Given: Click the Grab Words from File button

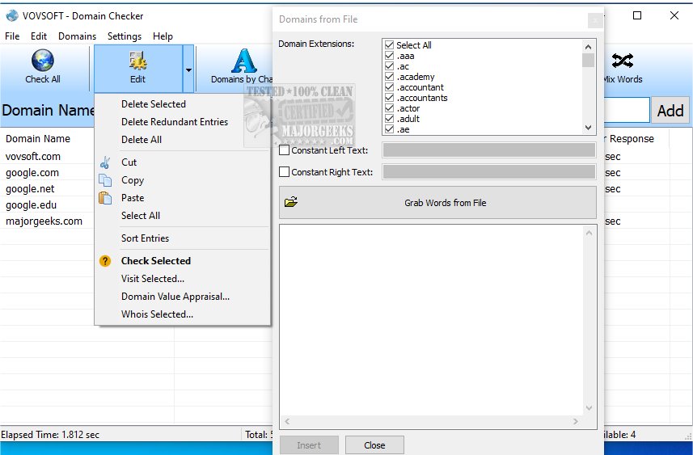Looking at the screenshot, I should [437, 202].
